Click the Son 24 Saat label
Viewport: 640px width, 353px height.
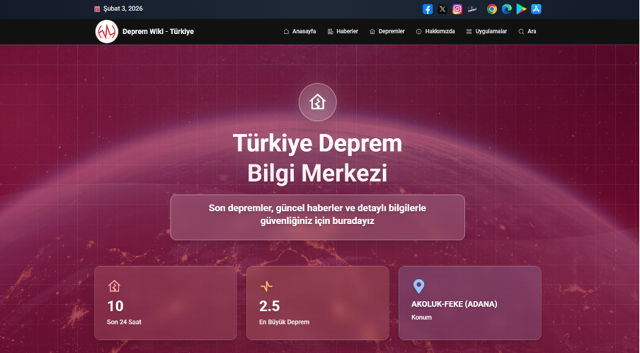(x=124, y=322)
